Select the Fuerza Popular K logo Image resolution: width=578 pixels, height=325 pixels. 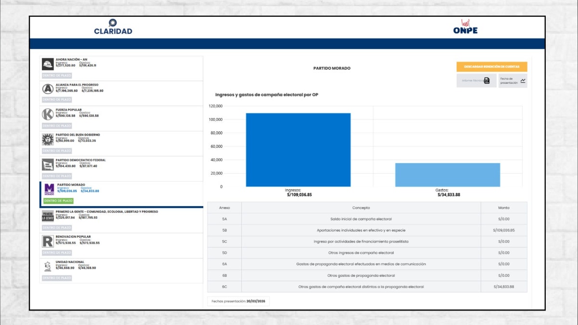(48, 114)
